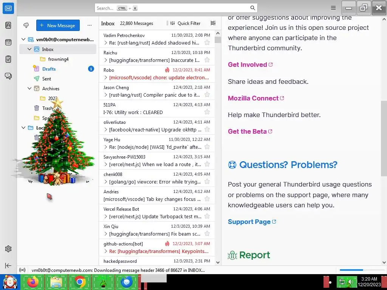Select the github-actions[bot] Keypoints message
The image size is (387, 290).
tap(157, 248)
